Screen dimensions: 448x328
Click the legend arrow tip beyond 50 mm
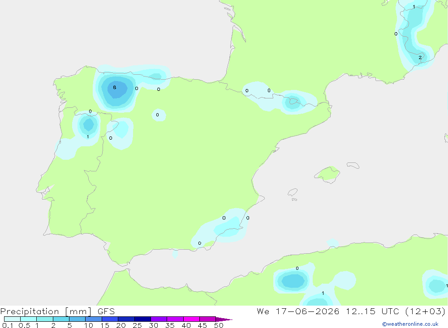click(224, 319)
